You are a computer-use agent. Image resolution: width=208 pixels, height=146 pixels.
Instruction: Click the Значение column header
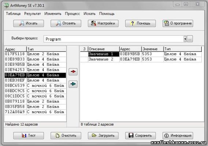click(x=152, y=49)
